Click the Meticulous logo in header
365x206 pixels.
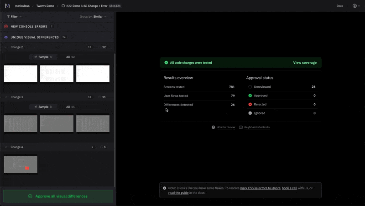click(7, 6)
